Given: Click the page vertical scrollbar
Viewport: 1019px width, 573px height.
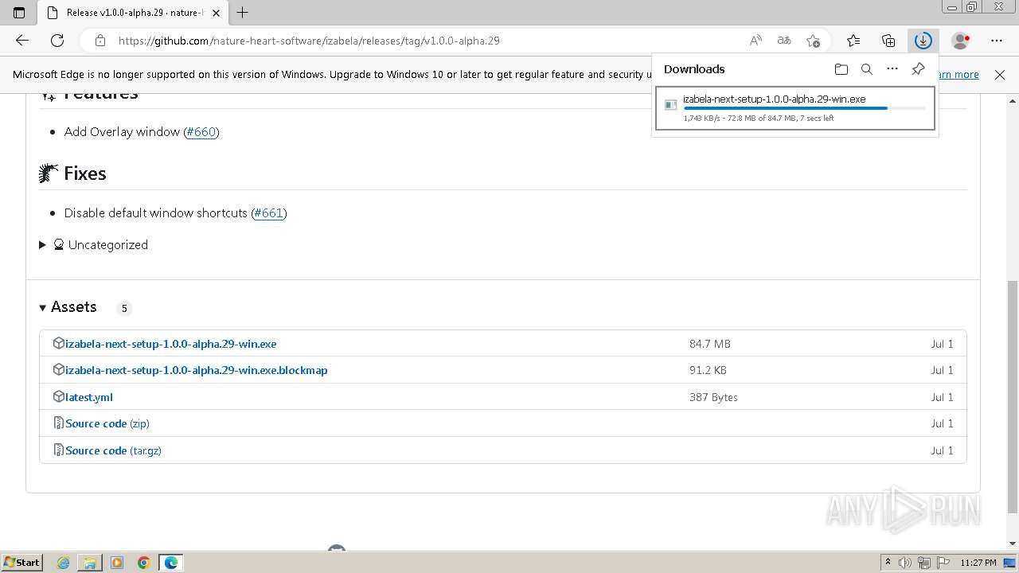Looking at the screenshot, I should 1013,396.
